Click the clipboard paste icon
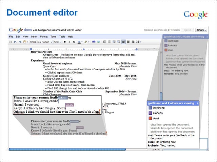The width and height of the screenshot is (217, 162). 25,42
